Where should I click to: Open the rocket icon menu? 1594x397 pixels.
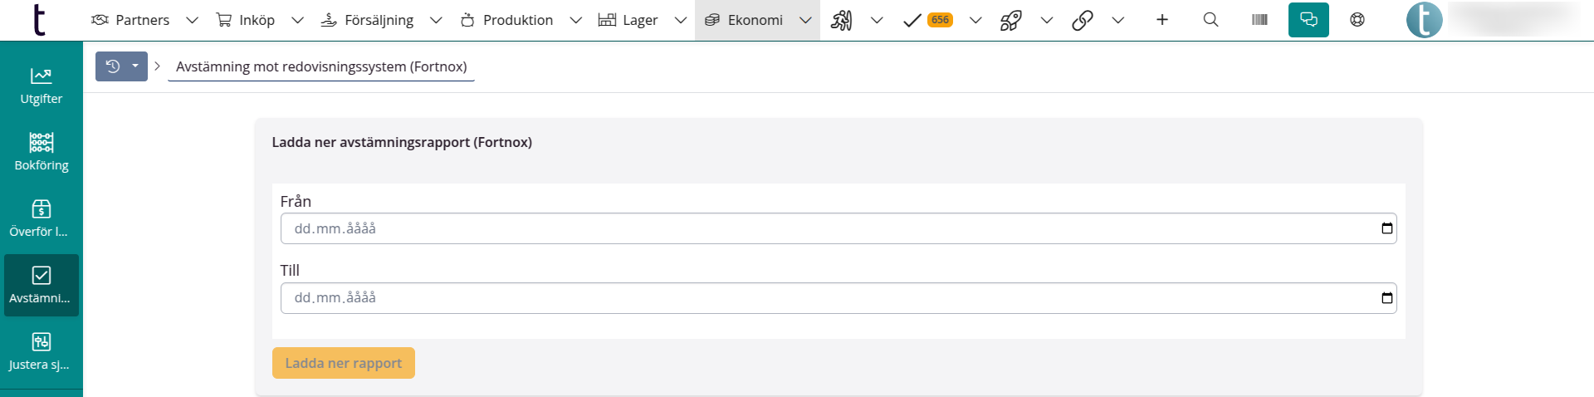pyautogui.click(x=1010, y=20)
